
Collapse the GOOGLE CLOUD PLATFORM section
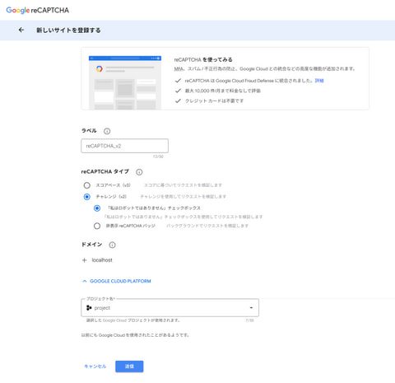pos(117,281)
